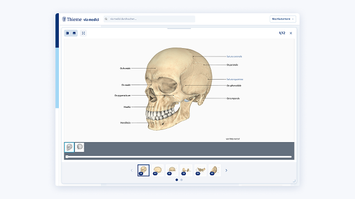Click the magnifier icon in search bar
This screenshot has width=355, height=199.
[x=106, y=19]
